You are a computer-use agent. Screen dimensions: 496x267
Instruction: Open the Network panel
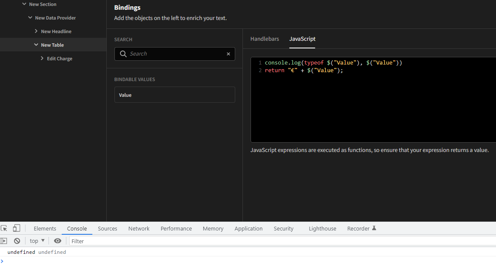click(139, 228)
